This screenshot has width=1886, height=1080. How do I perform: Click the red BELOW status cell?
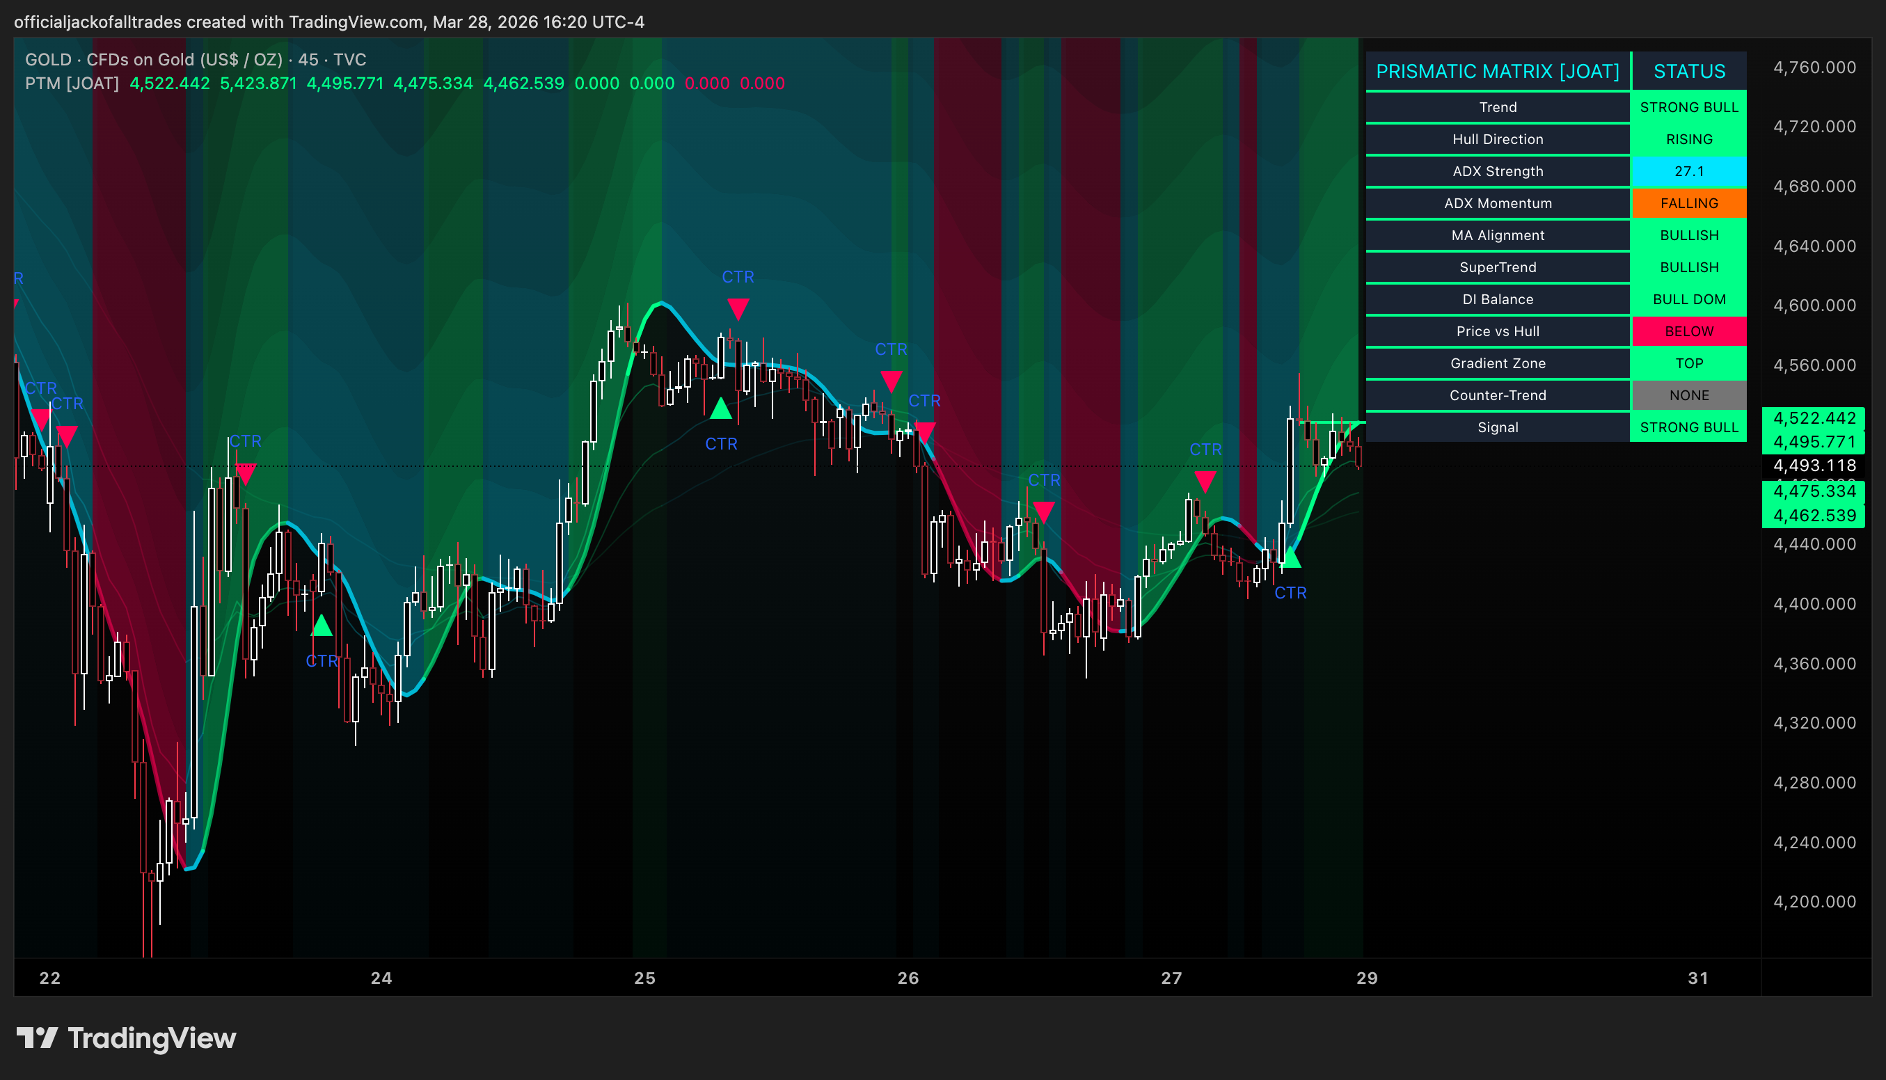[1690, 331]
